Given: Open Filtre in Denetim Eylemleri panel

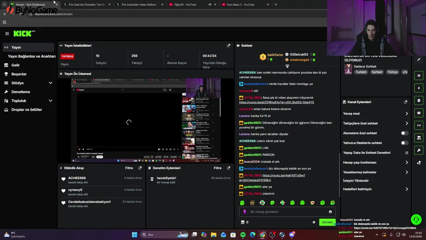Looking at the screenshot, I should (217, 168).
